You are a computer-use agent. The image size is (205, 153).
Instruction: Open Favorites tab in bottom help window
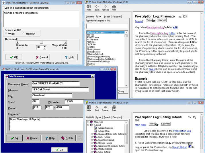point(116,117)
